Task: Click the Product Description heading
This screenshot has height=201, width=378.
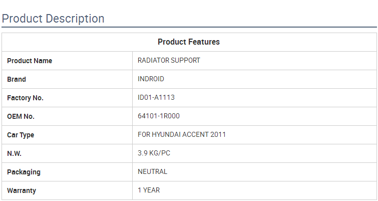Action: click(53, 19)
